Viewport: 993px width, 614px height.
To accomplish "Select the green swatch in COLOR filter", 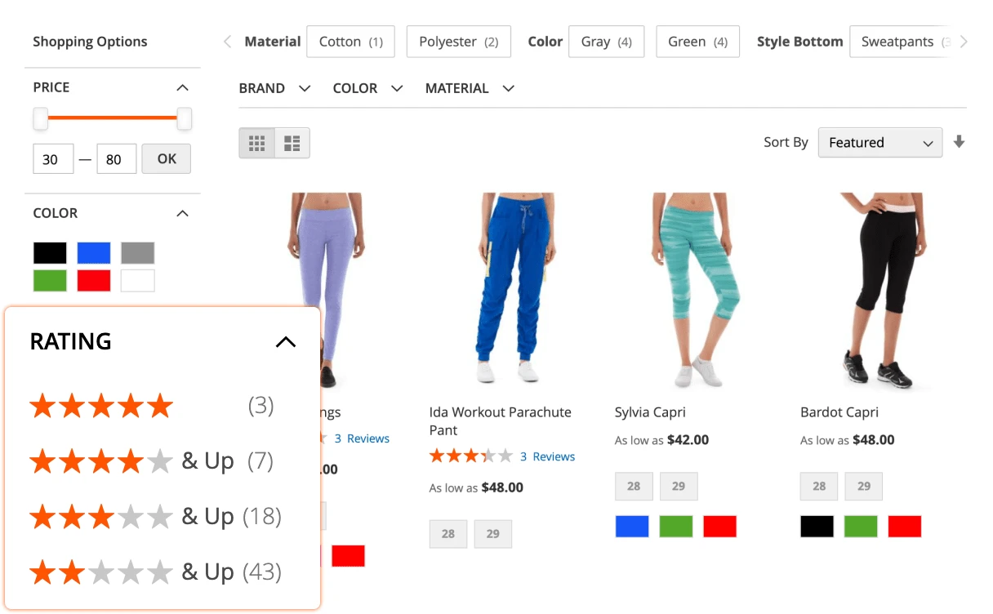I will [x=50, y=280].
